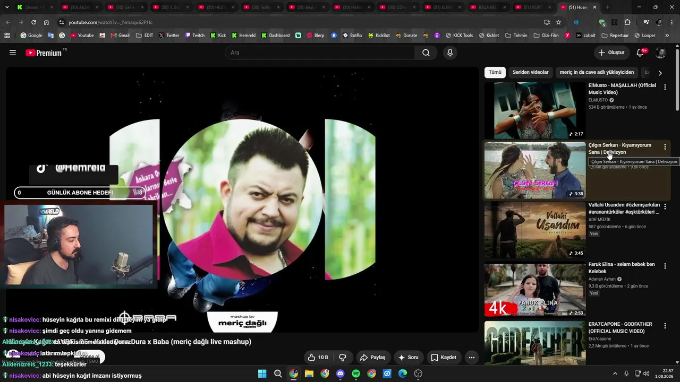Click the Chrome address bar URL
The height and width of the screenshot is (382, 680).
click(x=110, y=22)
